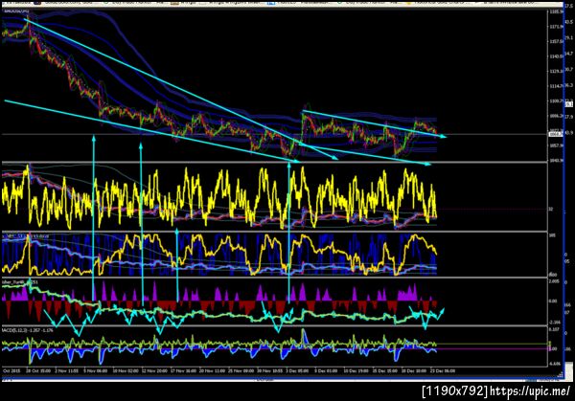
Task: Click the '17 Nov 16:00' time axis label
Action: click(x=183, y=371)
